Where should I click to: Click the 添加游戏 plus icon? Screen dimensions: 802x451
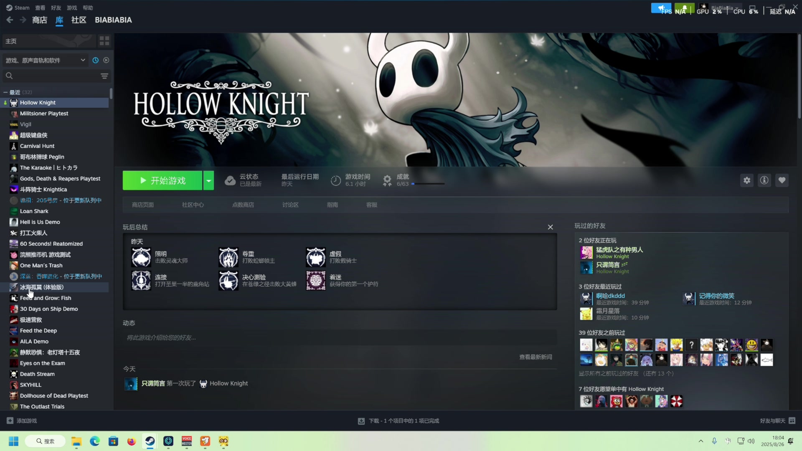[10, 421]
